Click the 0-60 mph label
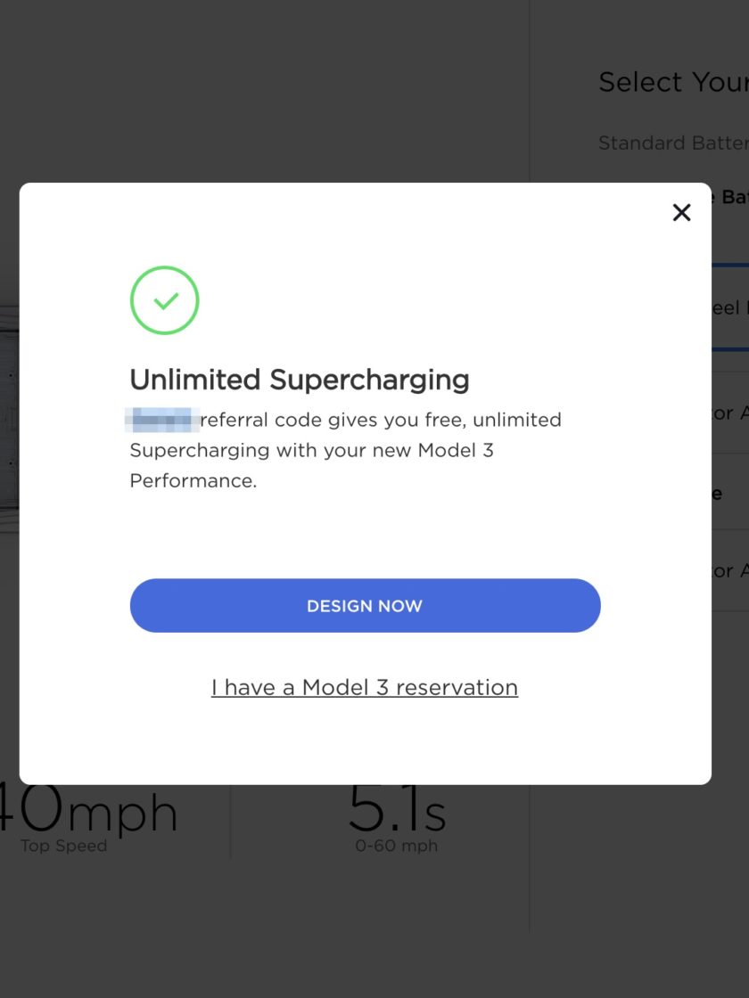The height and width of the screenshot is (998, 749). (x=396, y=846)
